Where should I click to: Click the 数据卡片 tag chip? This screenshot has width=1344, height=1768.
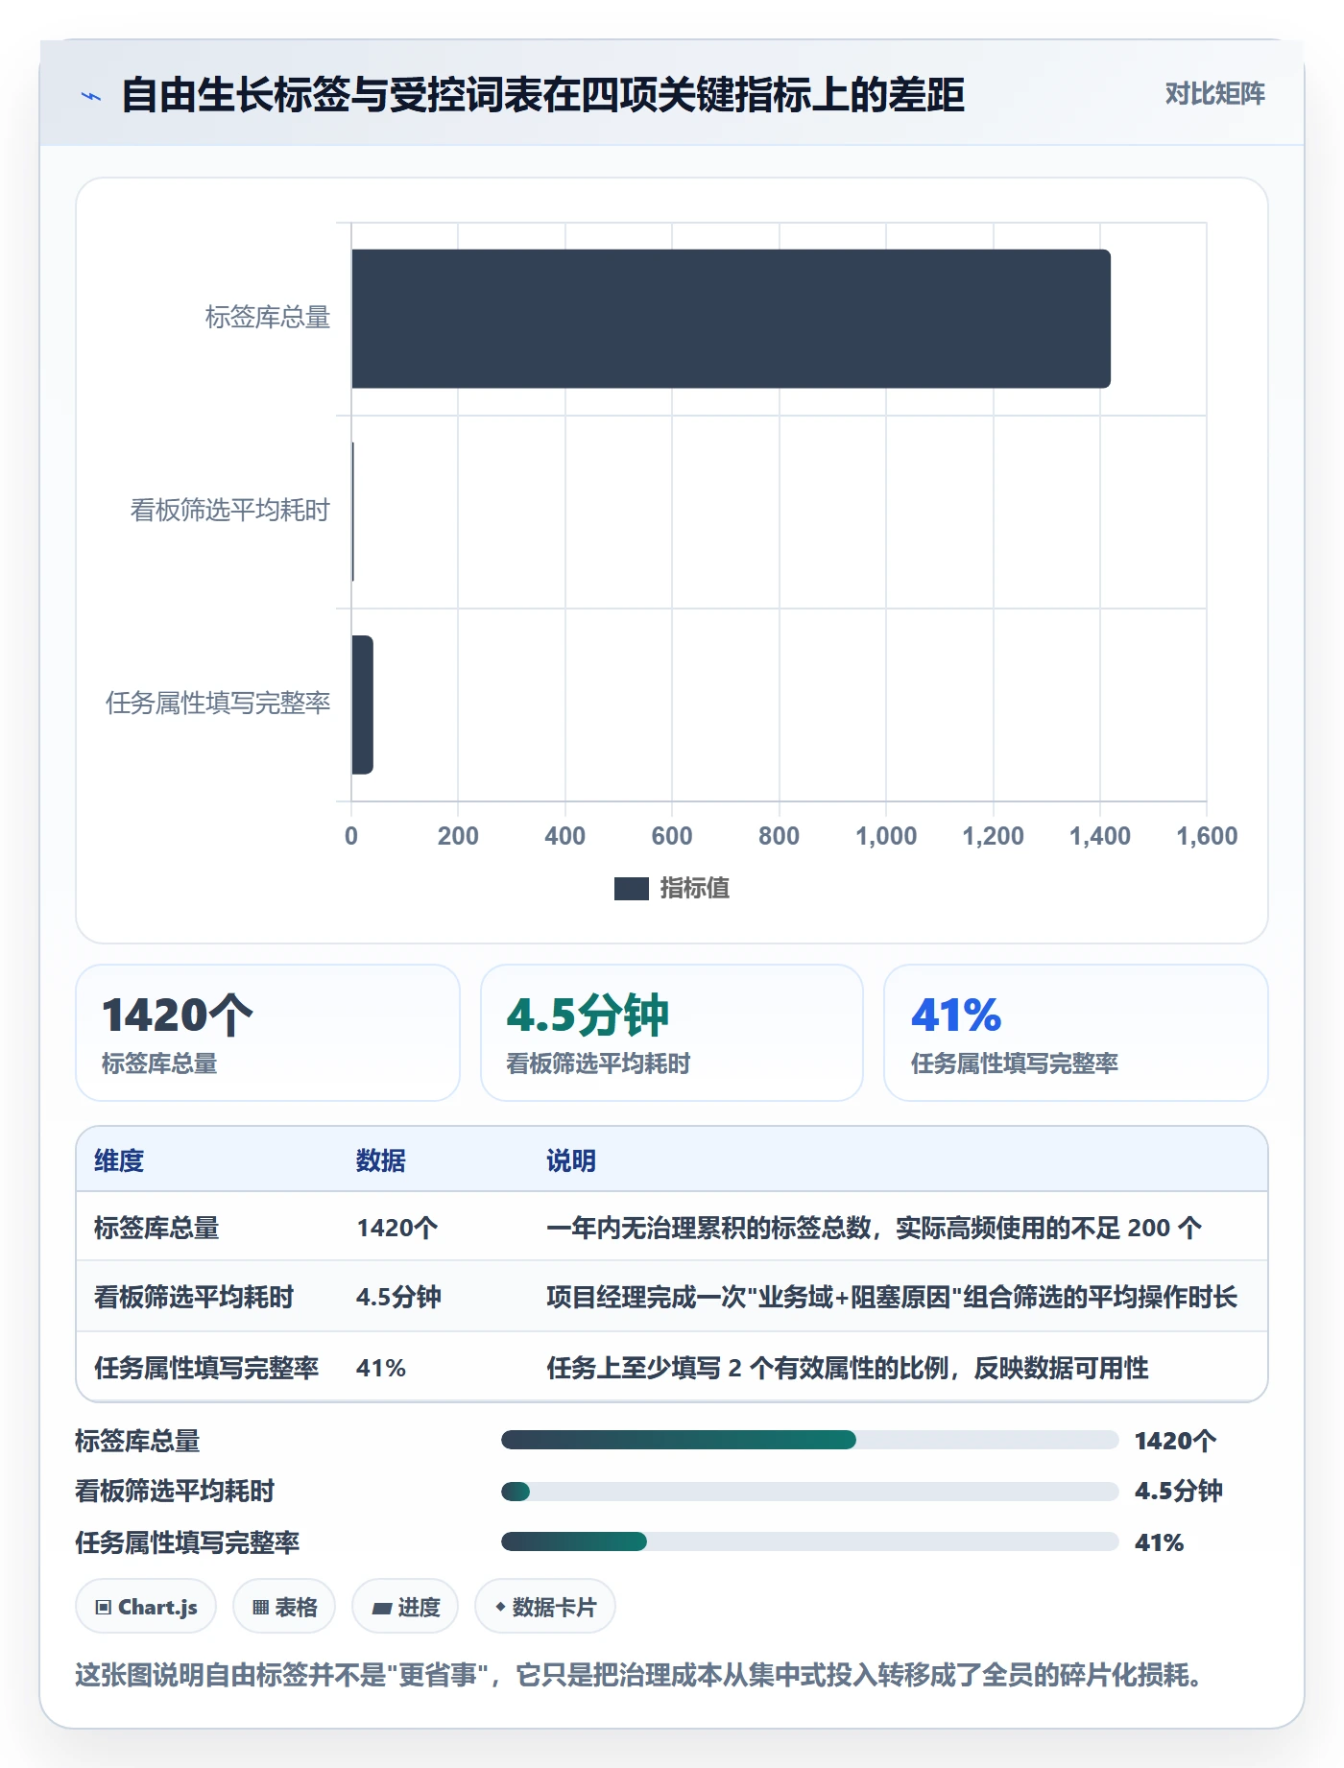[x=545, y=1607]
